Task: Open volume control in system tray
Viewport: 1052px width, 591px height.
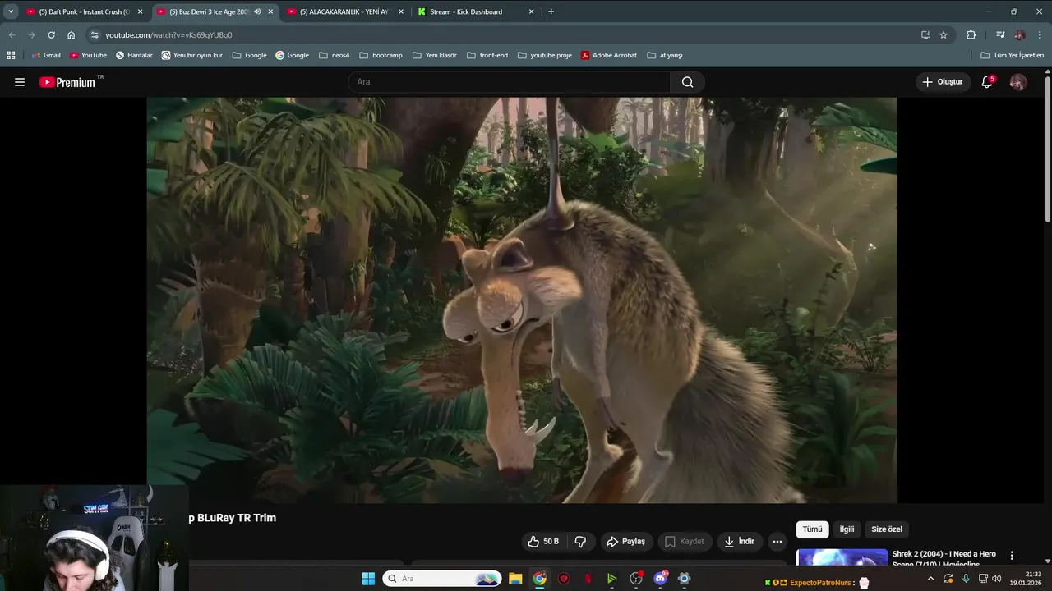Action: tap(996, 579)
